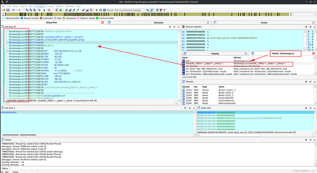This screenshot has height=173, width=317.
Task: Click the navigation band overview bar
Action: (147, 14)
